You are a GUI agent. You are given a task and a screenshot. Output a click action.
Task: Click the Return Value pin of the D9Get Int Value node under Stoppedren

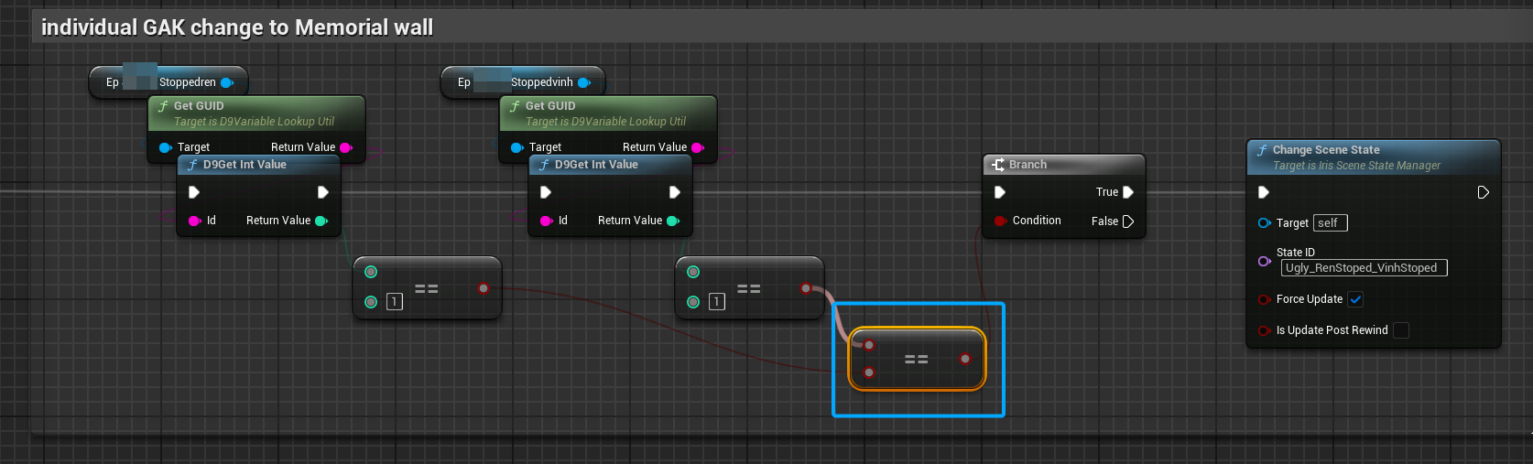pos(321,221)
